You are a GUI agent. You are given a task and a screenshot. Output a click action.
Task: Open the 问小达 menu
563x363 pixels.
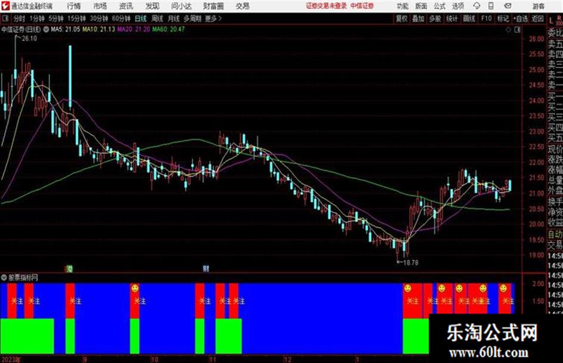point(181,6)
